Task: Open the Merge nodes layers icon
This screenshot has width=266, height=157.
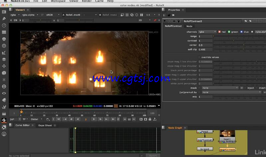Action: [4, 59]
